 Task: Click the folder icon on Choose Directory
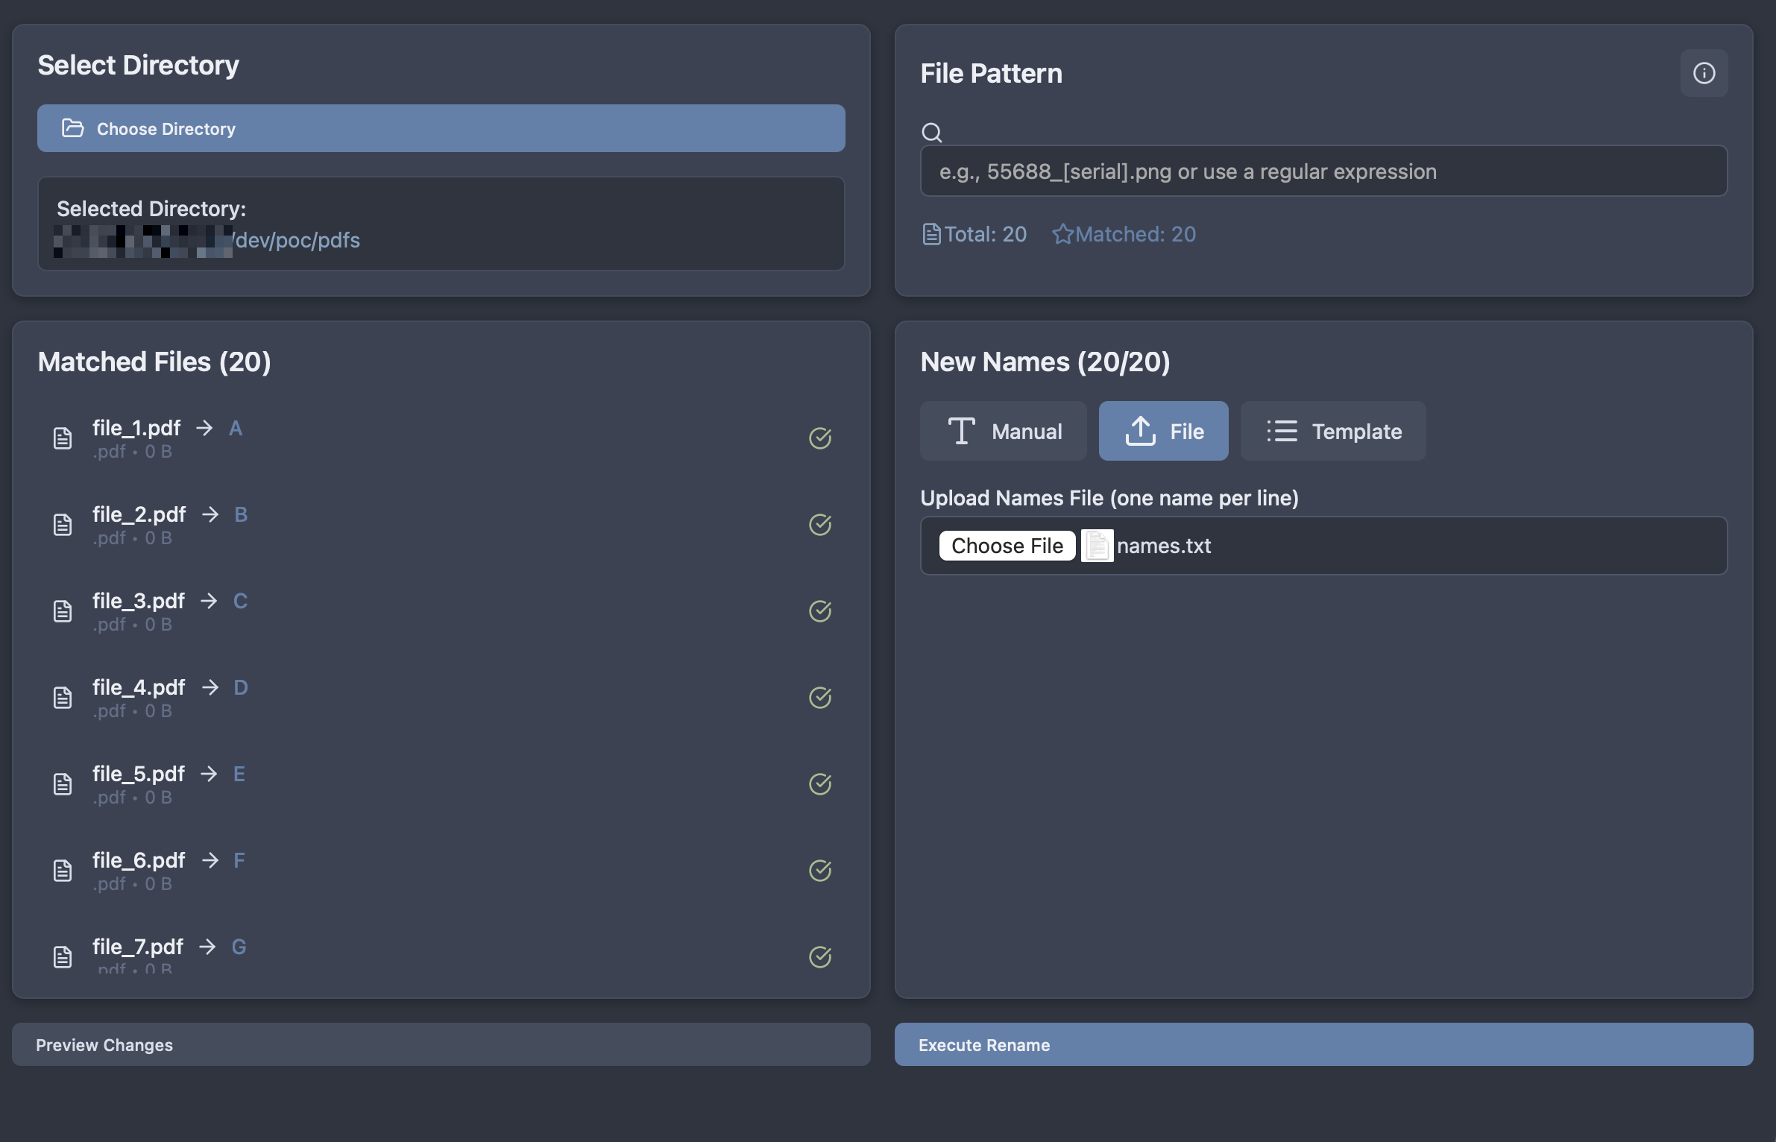coord(72,128)
